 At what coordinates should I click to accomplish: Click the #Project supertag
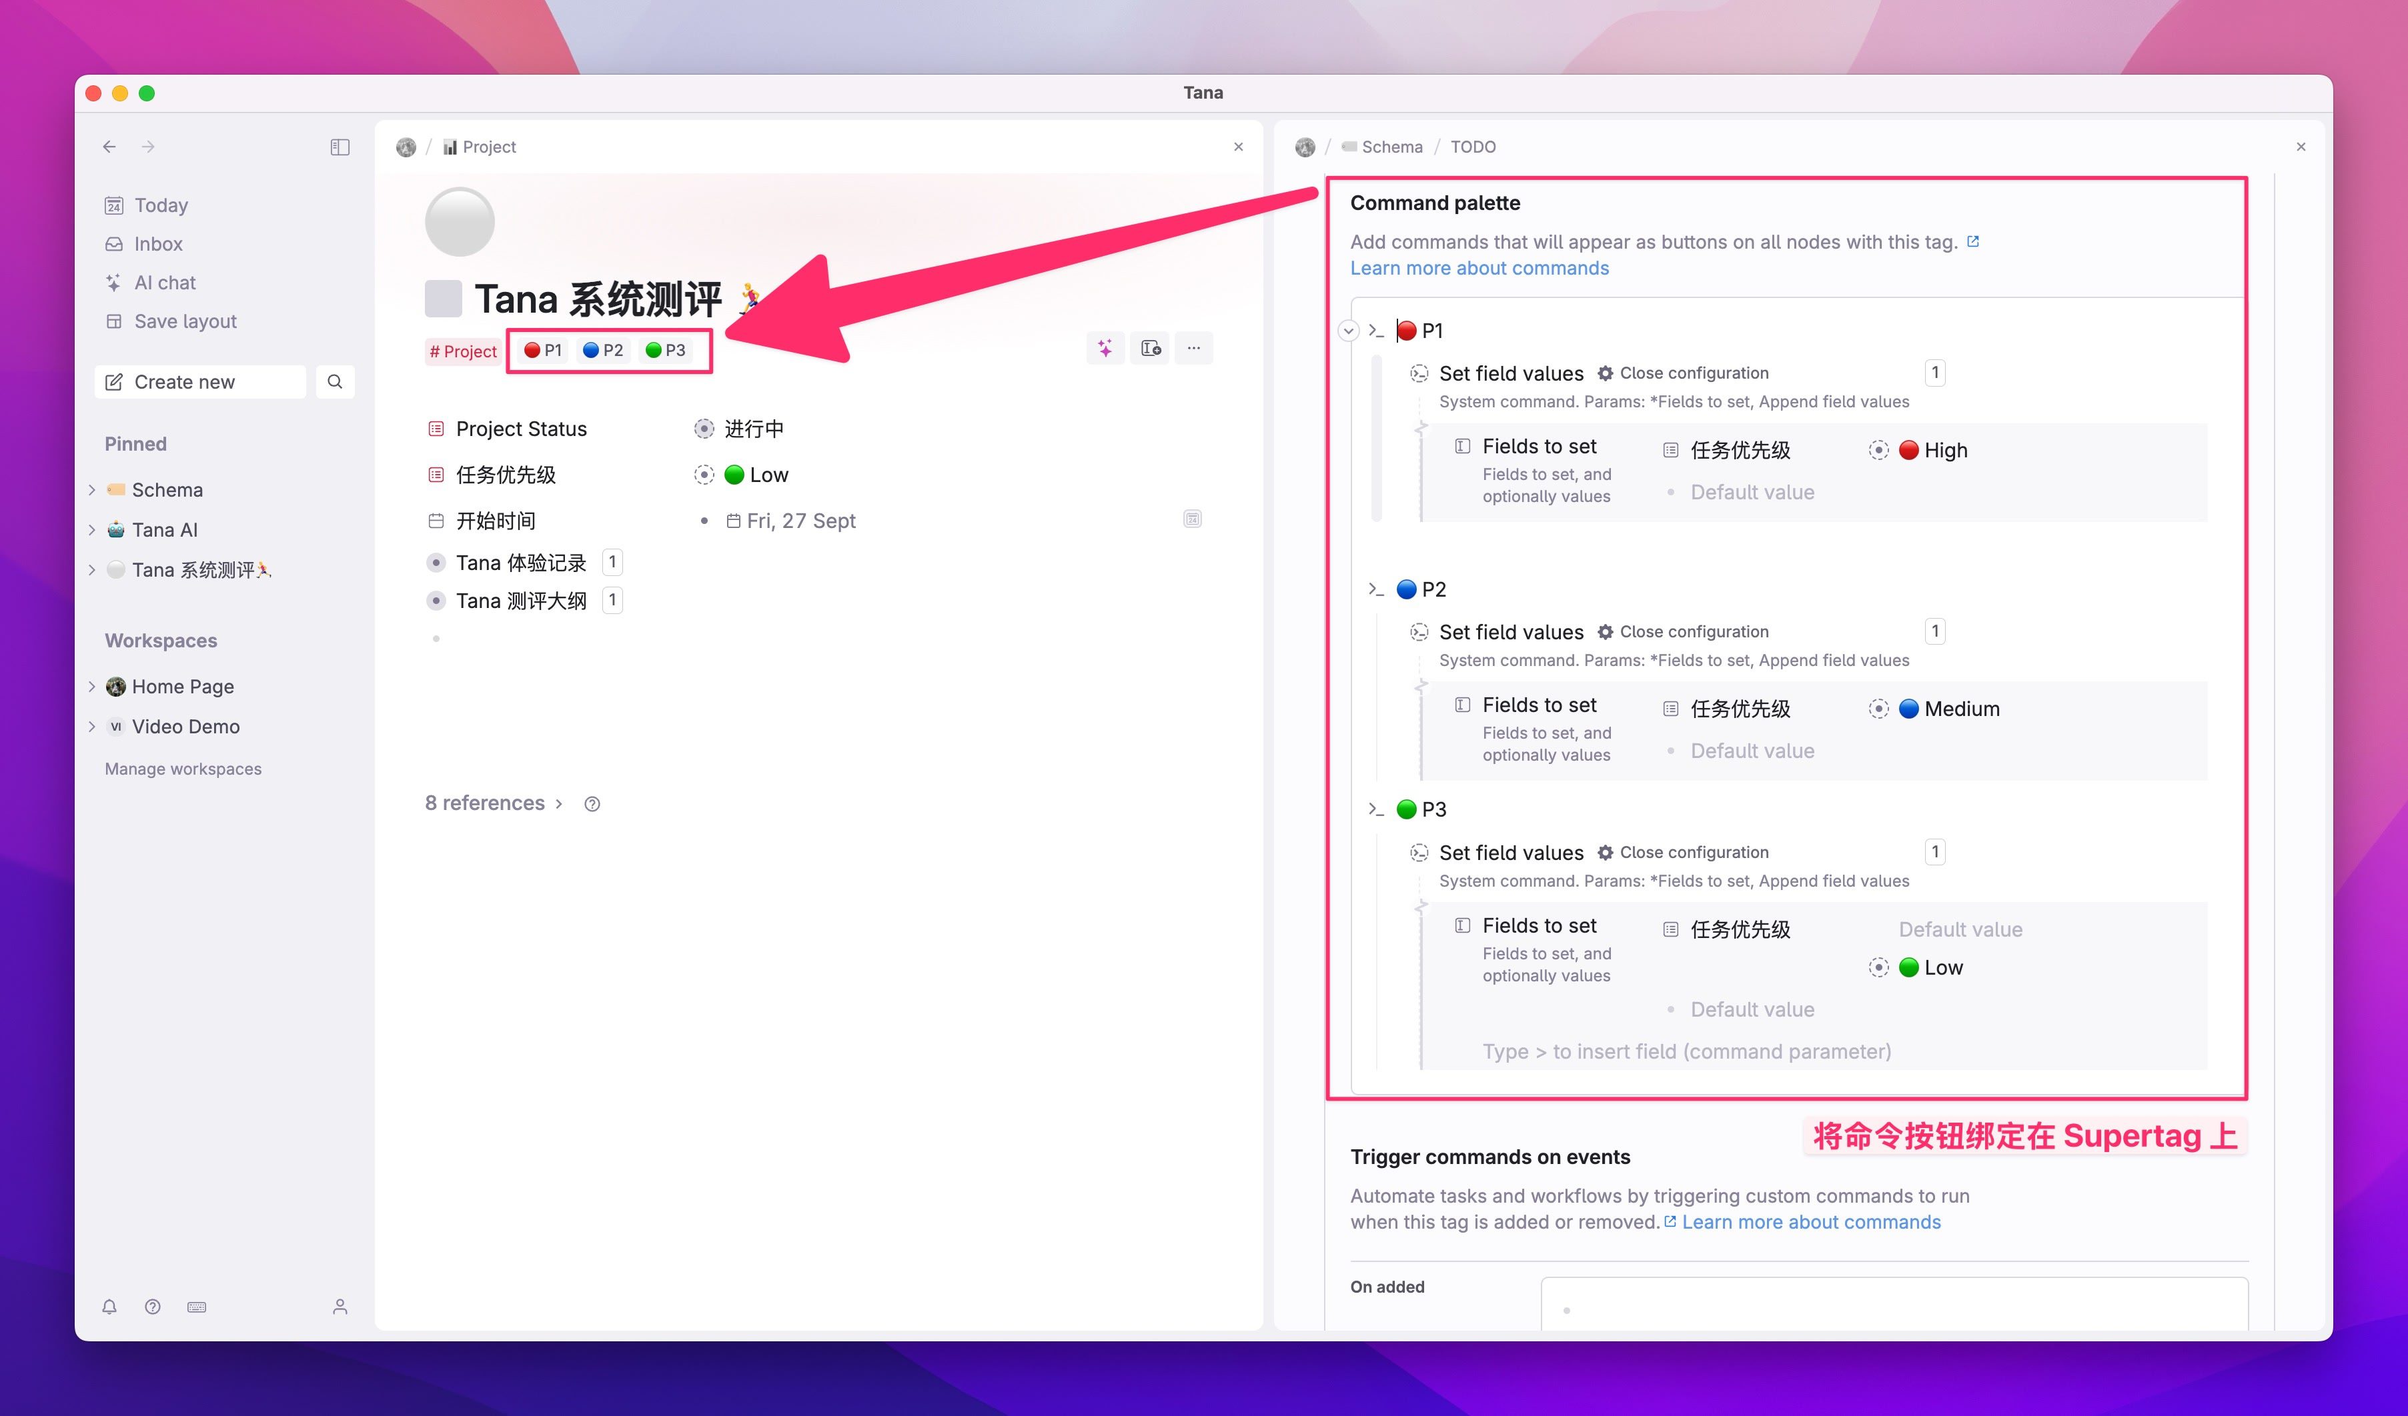(x=462, y=351)
